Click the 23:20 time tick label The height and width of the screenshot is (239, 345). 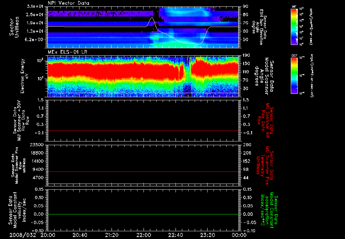coord(207,235)
